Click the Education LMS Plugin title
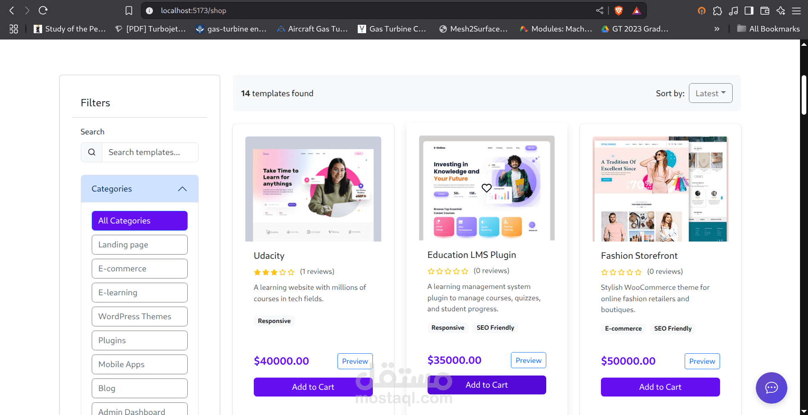The height and width of the screenshot is (415, 808). 472,255
